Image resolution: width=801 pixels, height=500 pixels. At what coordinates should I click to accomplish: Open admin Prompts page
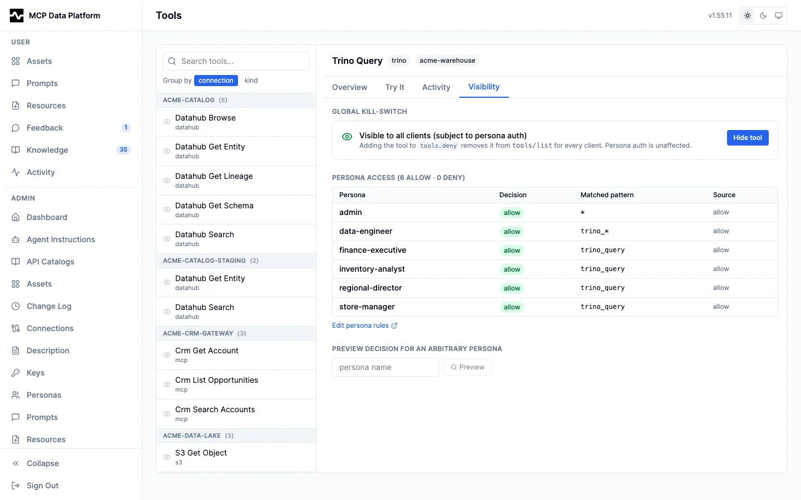71,417
